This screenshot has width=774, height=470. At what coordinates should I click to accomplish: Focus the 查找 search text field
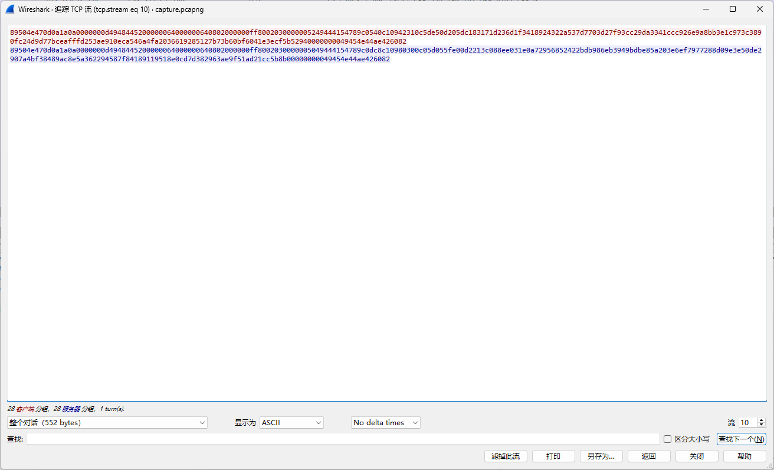pos(343,439)
